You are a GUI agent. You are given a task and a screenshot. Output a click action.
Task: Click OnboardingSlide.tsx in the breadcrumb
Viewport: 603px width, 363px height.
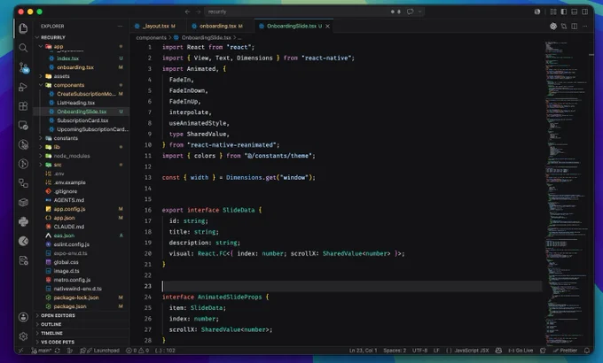coord(206,38)
